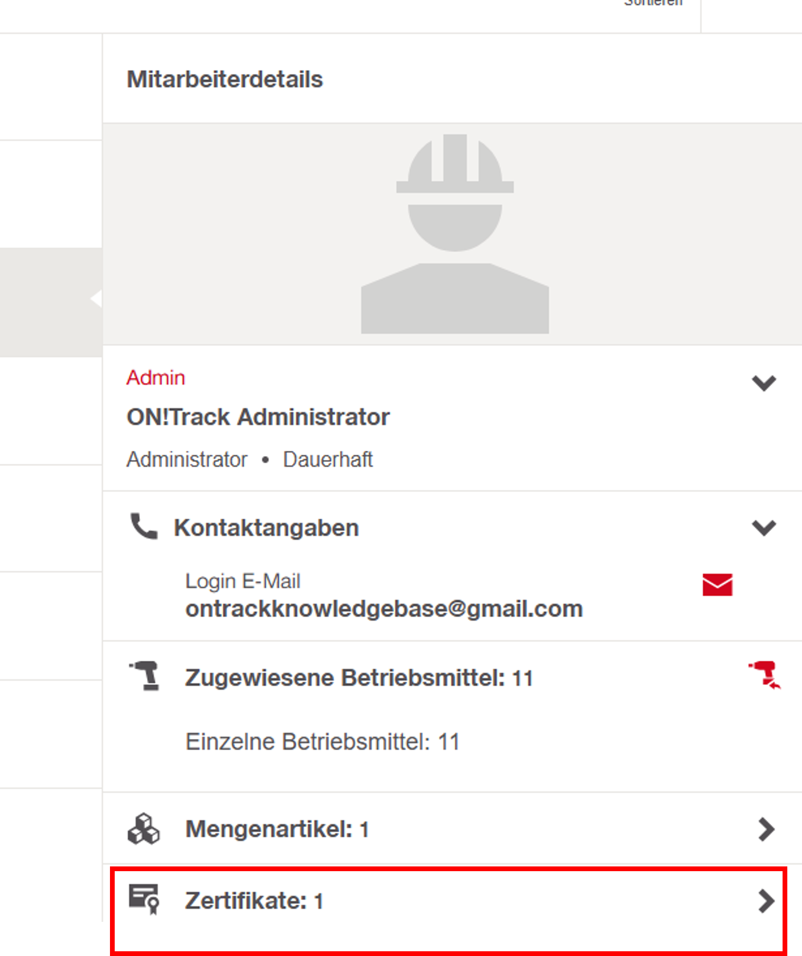Click the ontrackknowledgebase@gmail.com address

pos(384,609)
